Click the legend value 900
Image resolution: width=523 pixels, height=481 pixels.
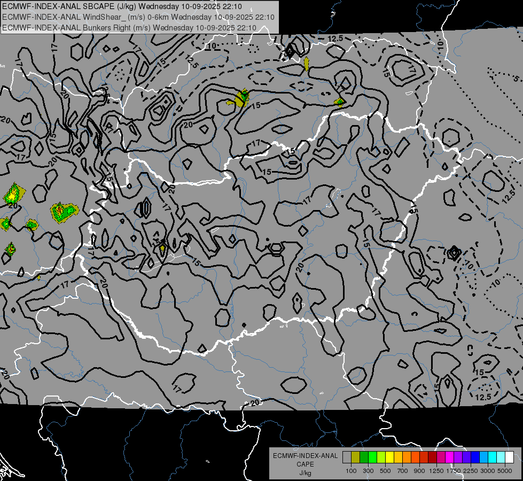point(419,471)
